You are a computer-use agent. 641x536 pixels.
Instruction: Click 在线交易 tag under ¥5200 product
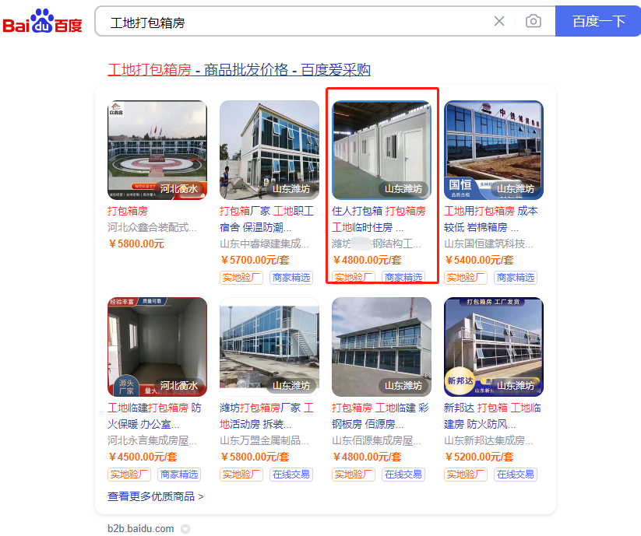[516, 475]
